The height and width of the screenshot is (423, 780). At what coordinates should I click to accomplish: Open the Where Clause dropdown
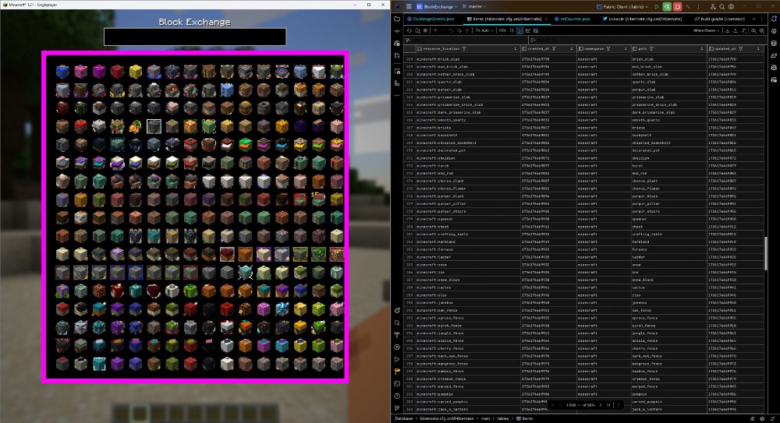click(707, 30)
